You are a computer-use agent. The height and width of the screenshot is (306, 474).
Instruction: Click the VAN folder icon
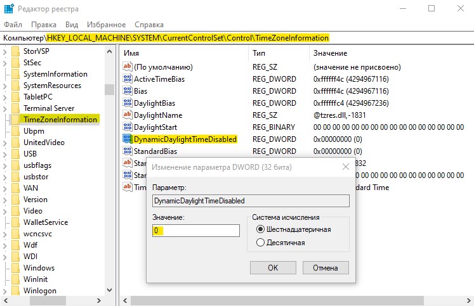pos(15,188)
